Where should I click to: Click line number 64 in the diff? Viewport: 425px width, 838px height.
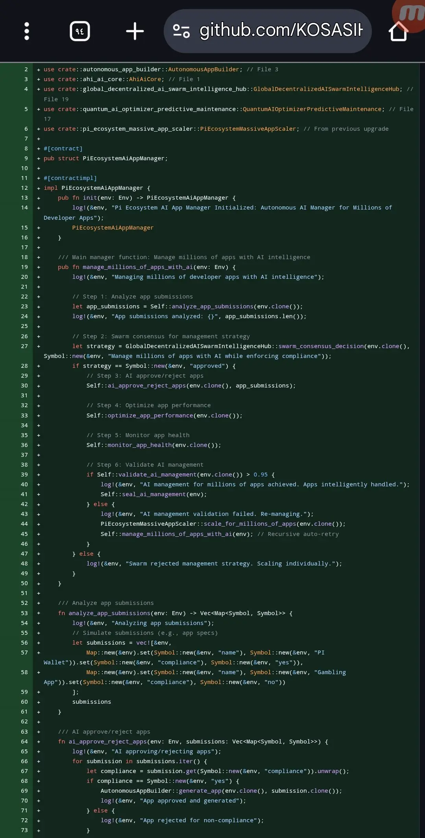click(x=24, y=742)
